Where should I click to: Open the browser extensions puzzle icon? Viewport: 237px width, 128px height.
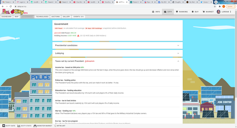point(220,6)
